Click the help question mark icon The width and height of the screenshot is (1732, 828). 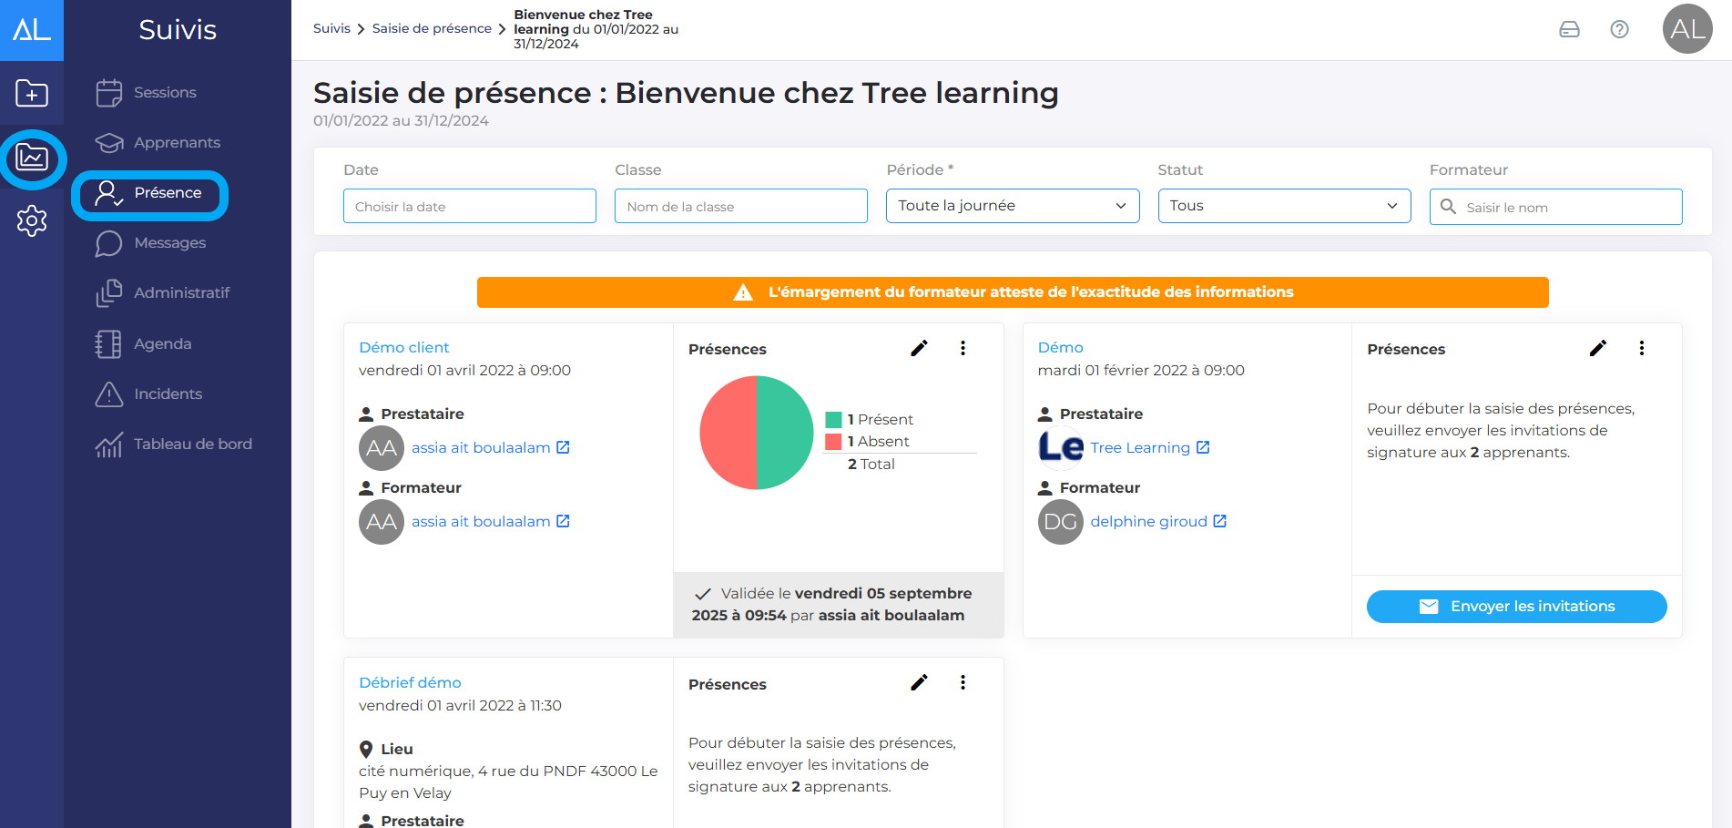(1619, 29)
